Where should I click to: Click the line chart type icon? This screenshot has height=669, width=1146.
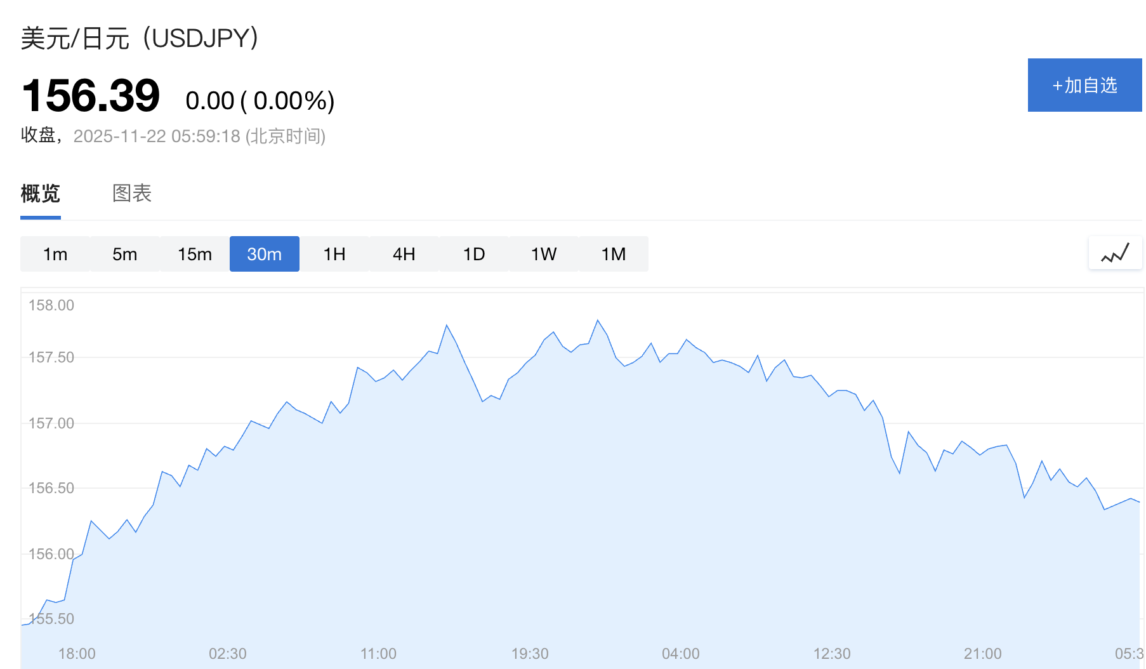pos(1115,254)
